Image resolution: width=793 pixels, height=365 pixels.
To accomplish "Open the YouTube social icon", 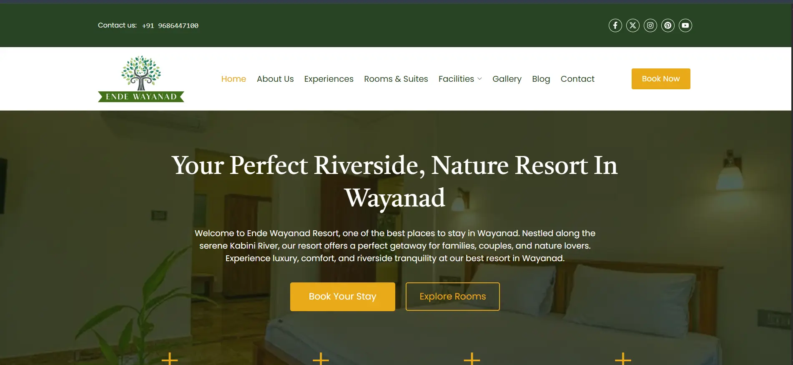I will 685,25.
